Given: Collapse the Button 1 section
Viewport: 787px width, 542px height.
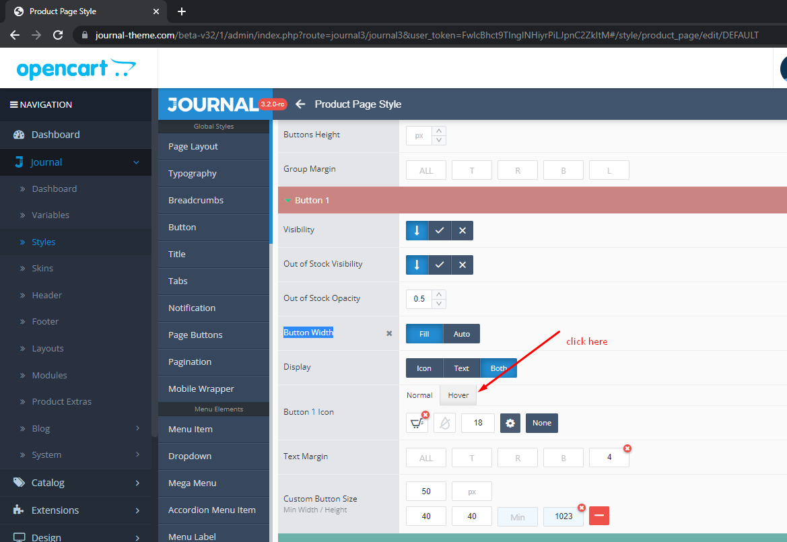Looking at the screenshot, I should point(533,200).
